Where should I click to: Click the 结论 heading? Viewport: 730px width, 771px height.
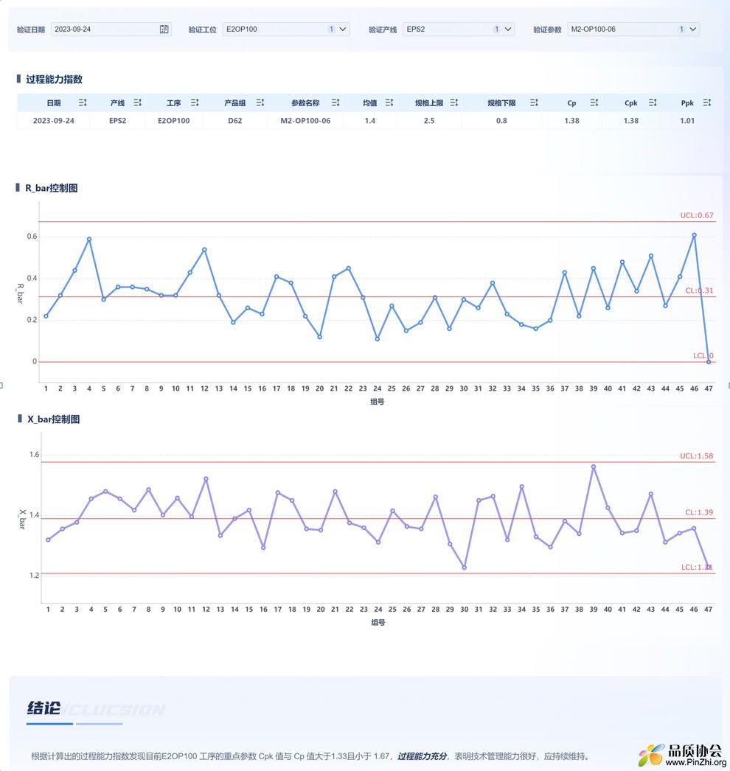44,708
